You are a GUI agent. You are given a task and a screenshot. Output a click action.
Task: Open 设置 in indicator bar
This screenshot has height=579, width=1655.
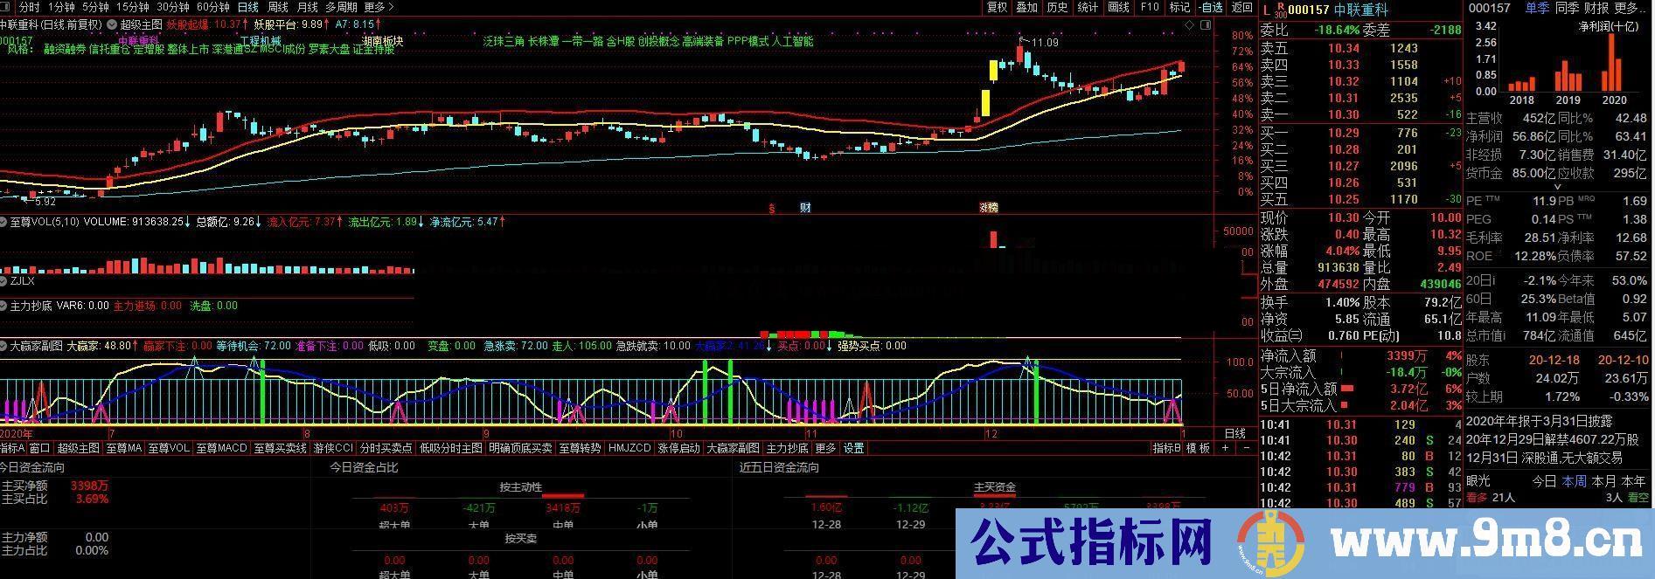coord(853,448)
